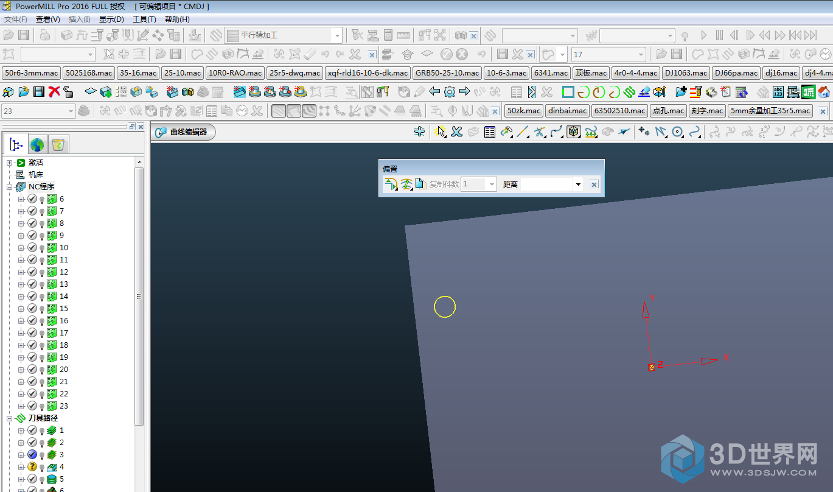Toggle blue checkmark on toolpath 3
Screen dimensions: 833x492
tap(32, 454)
